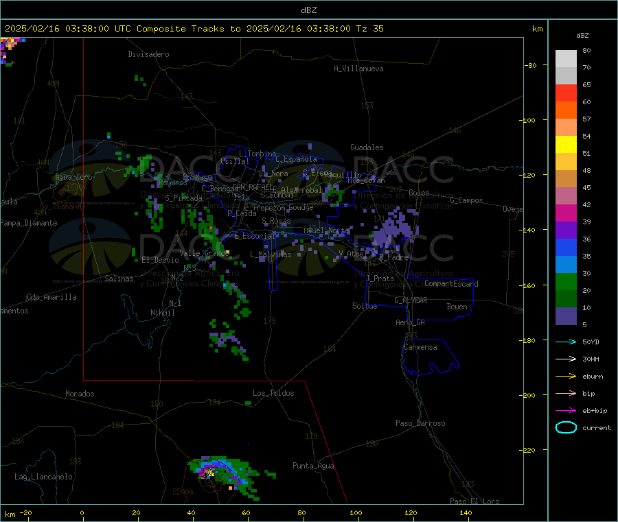The width and height of the screenshot is (618, 522).
Task: Select the purple 36-39 dBZ swatch
Action: [x=566, y=230]
